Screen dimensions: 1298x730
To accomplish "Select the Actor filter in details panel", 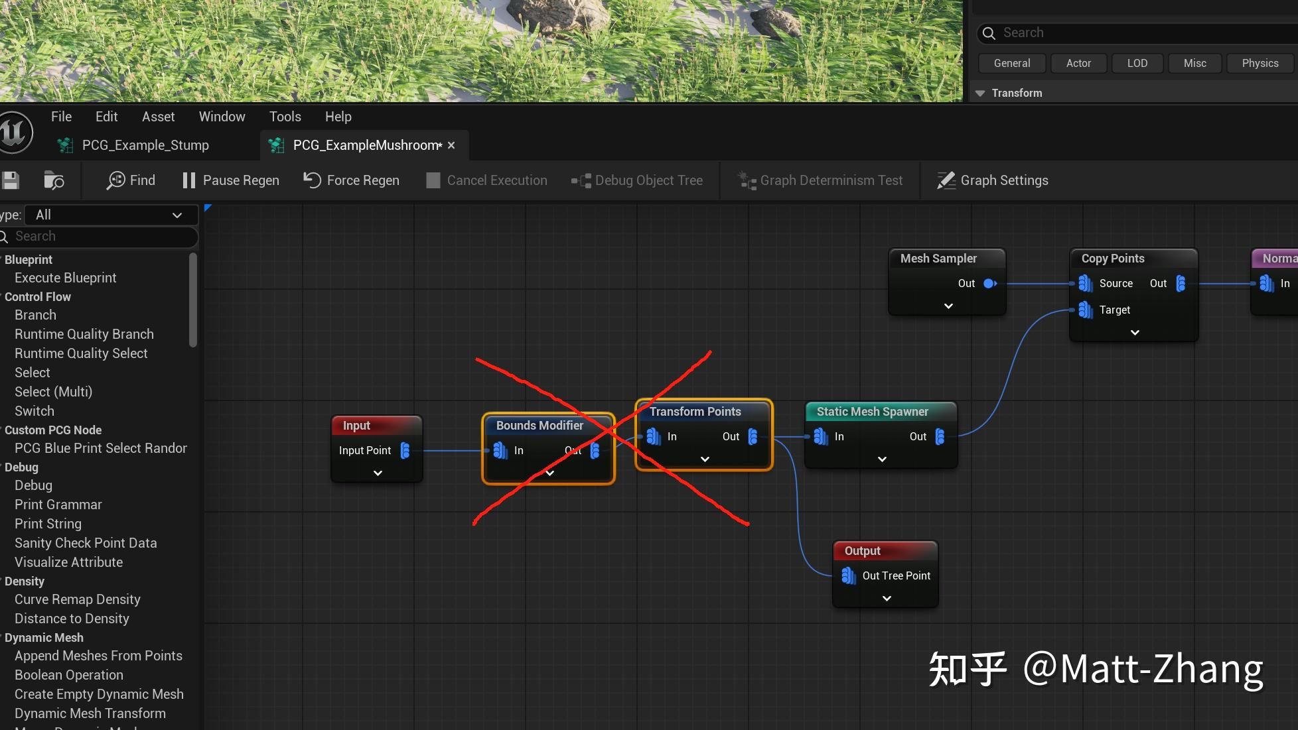I will pyautogui.click(x=1078, y=63).
